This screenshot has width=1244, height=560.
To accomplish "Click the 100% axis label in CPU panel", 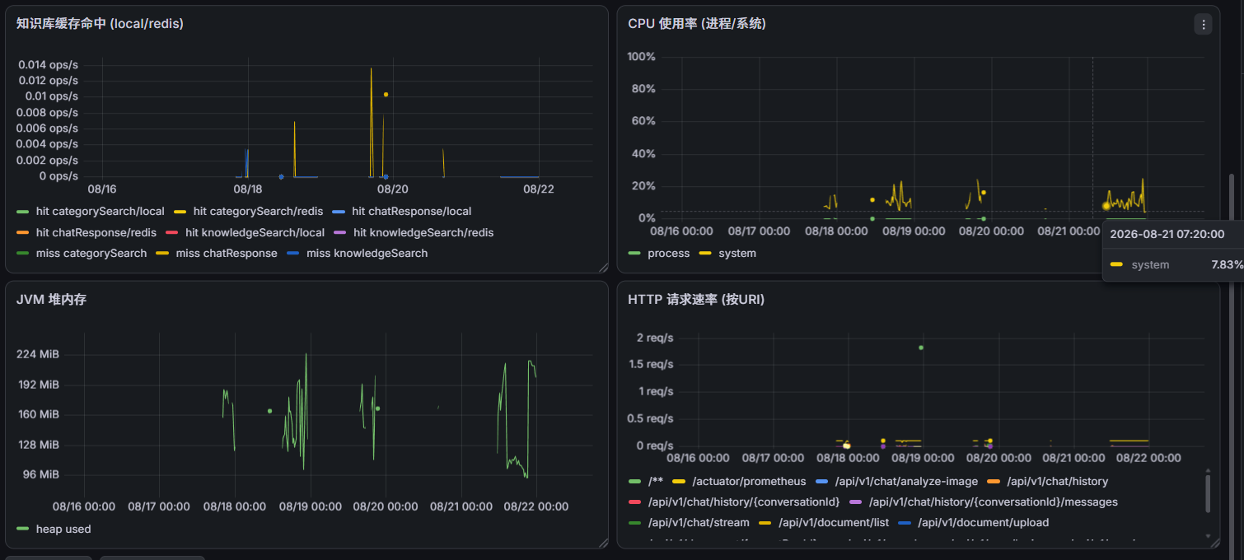I will point(642,57).
